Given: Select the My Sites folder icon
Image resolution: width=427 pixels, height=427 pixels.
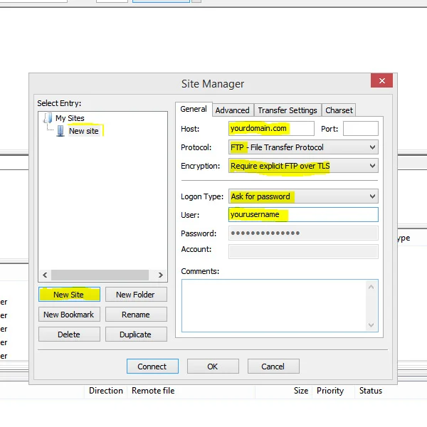Looking at the screenshot, I should coord(48,118).
